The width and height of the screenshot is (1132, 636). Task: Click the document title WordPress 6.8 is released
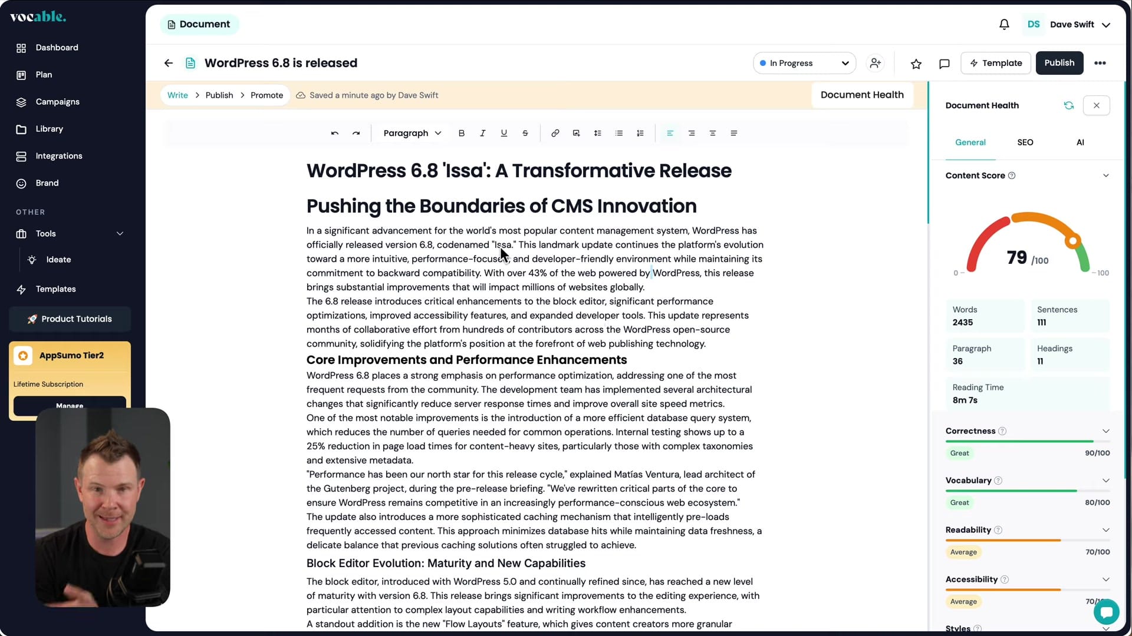tap(281, 63)
